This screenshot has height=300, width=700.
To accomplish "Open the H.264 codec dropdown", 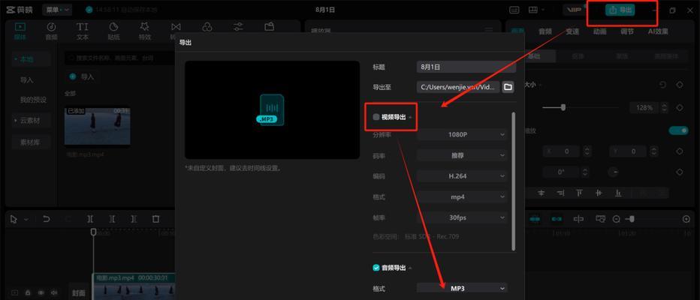I will (x=462, y=176).
